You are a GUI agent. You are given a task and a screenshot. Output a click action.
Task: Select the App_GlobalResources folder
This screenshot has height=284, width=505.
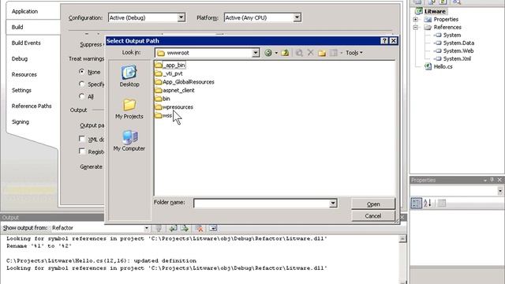coord(185,82)
